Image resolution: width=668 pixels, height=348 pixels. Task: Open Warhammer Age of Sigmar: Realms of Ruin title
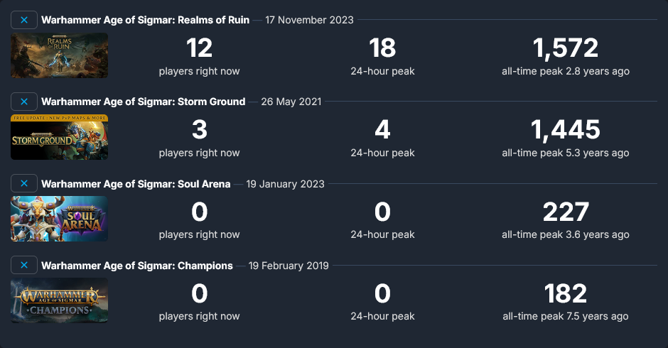[145, 20]
